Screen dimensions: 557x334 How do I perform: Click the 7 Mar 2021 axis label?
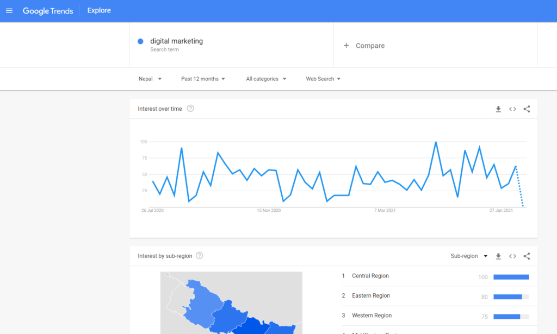tap(385, 211)
